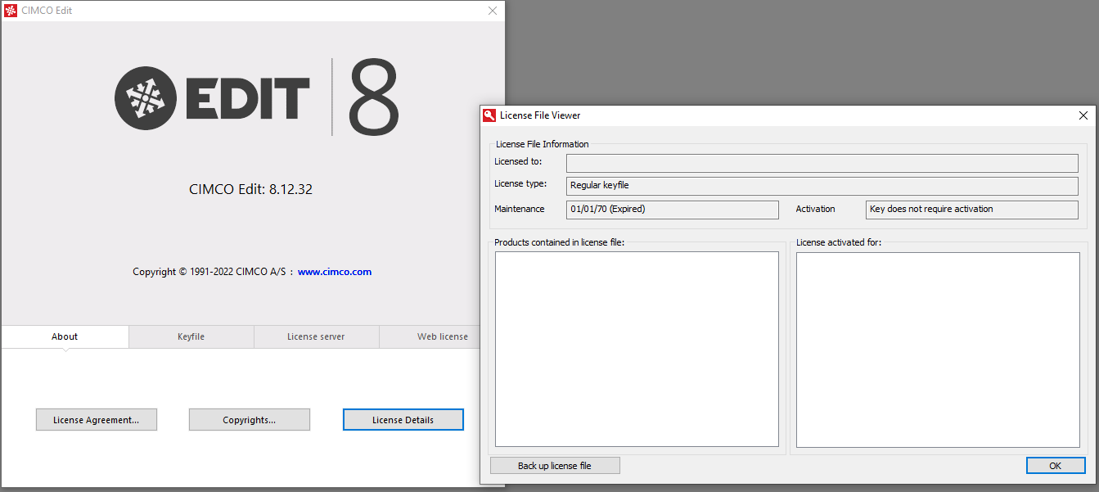Click the License File Viewer key icon

click(489, 115)
